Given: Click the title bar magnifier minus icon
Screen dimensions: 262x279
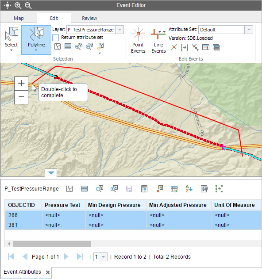Looking at the screenshot, I should pos(28,5).
